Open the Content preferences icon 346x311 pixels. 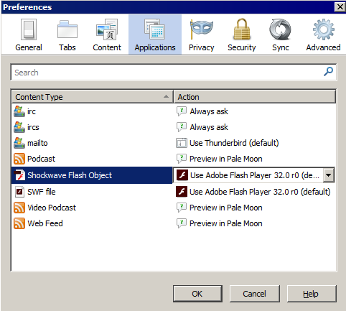(x=107, y=29)
